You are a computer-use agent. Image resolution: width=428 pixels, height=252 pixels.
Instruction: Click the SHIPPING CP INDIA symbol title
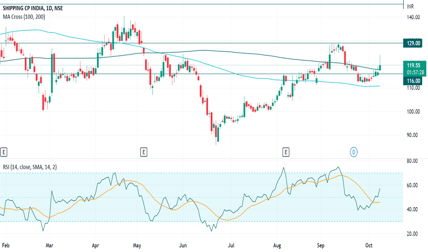tap(23, 8)
